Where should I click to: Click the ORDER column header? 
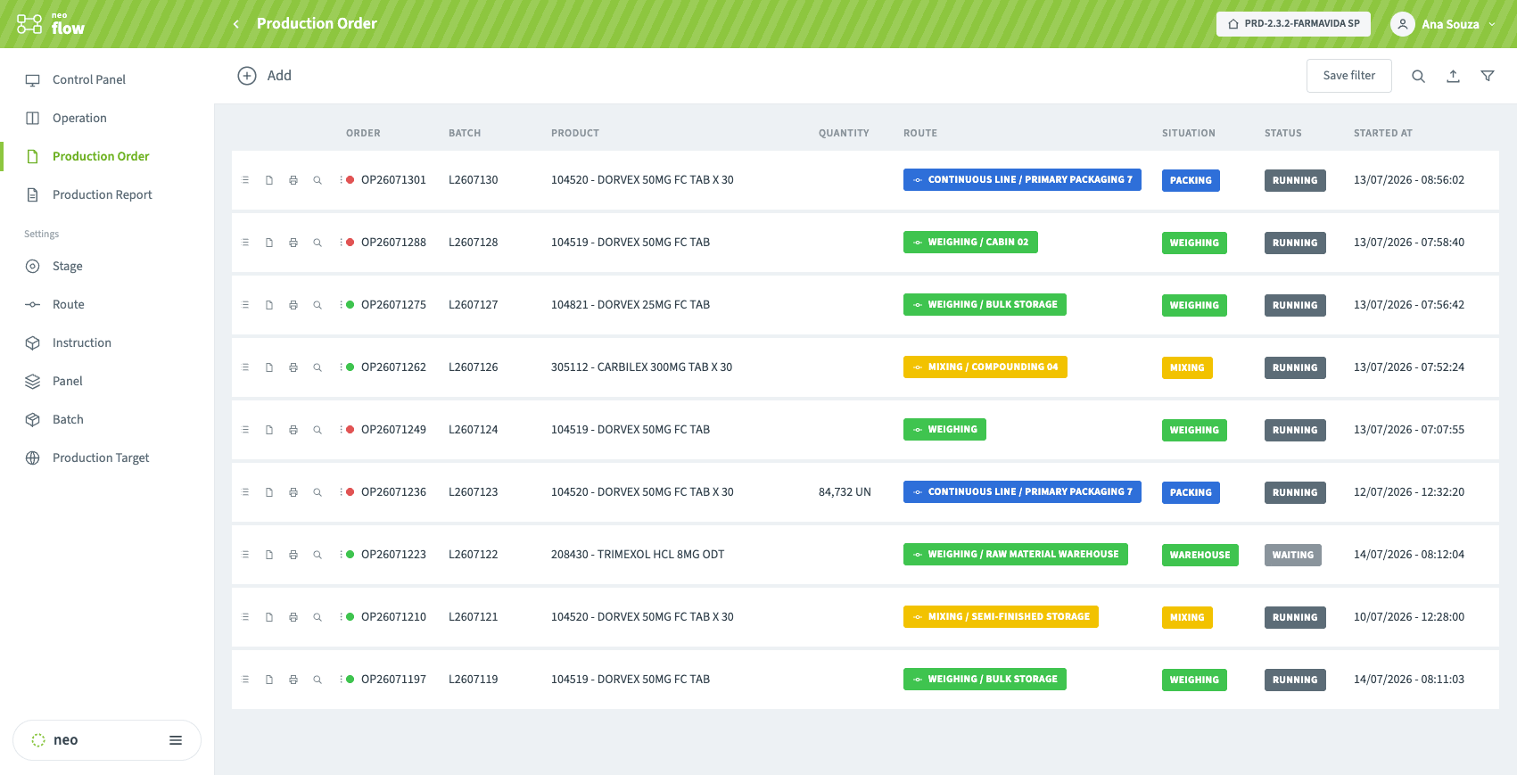tap(363, 133)
